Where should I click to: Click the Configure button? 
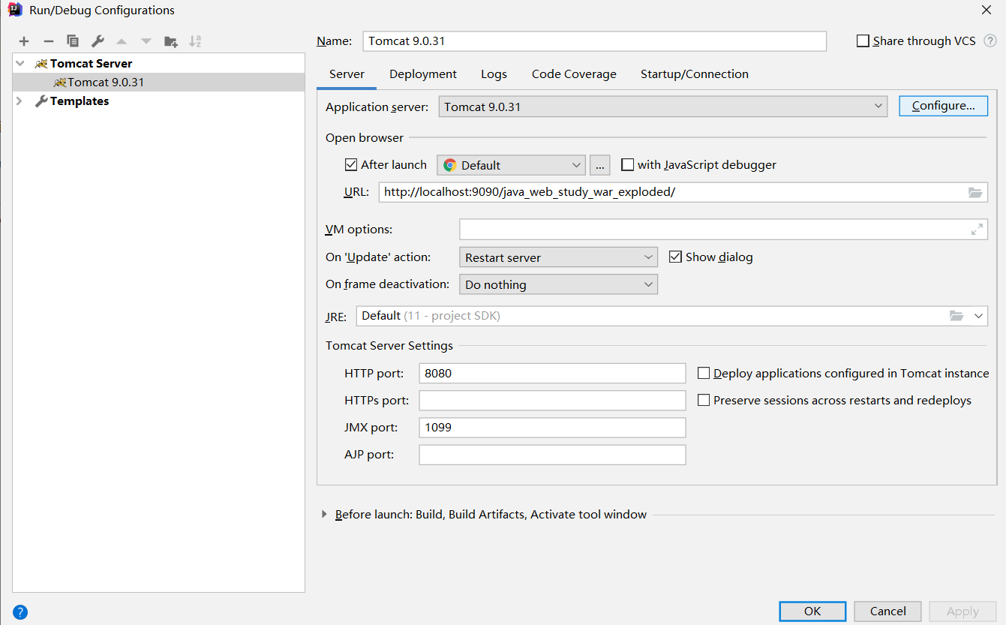[x=943, y=106]
